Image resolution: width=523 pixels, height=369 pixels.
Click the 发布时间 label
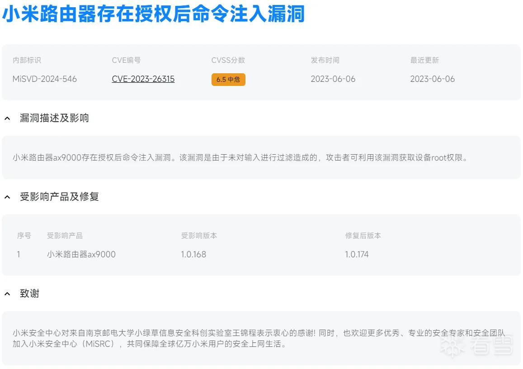(x=325, y=60)
